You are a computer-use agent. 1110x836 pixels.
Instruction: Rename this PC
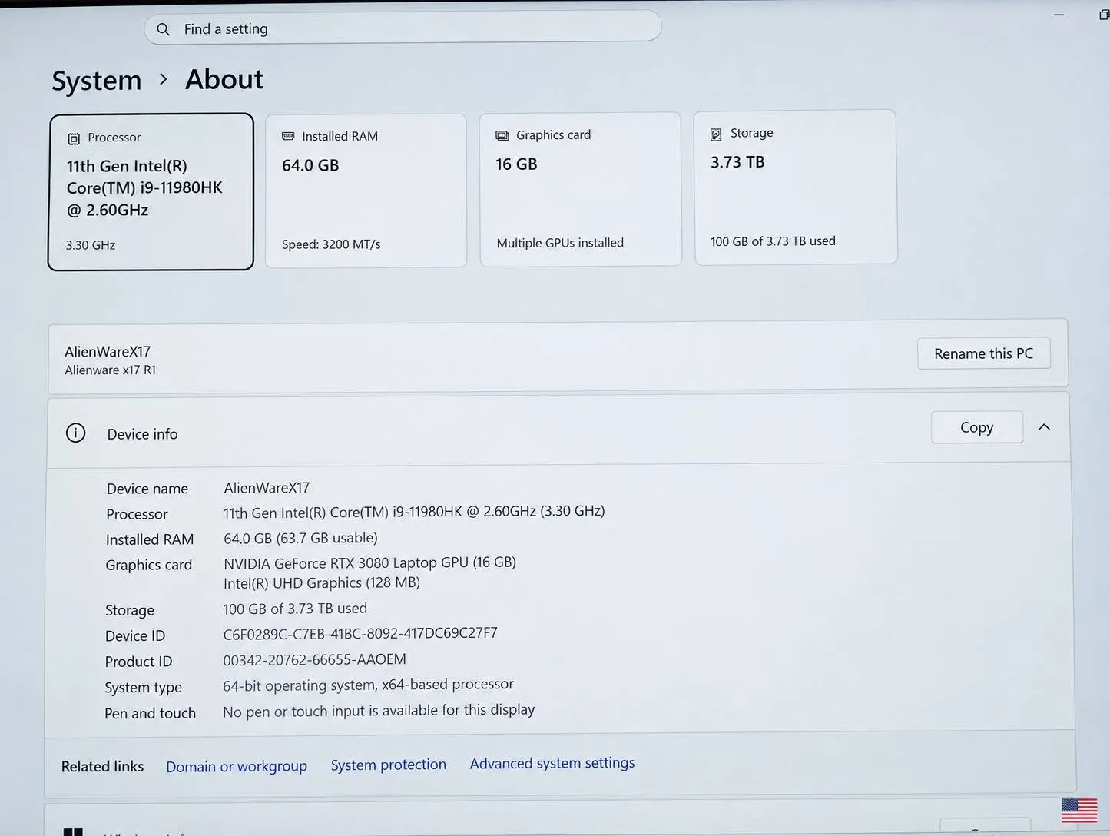pyautogui.click(x=983, y=353)
